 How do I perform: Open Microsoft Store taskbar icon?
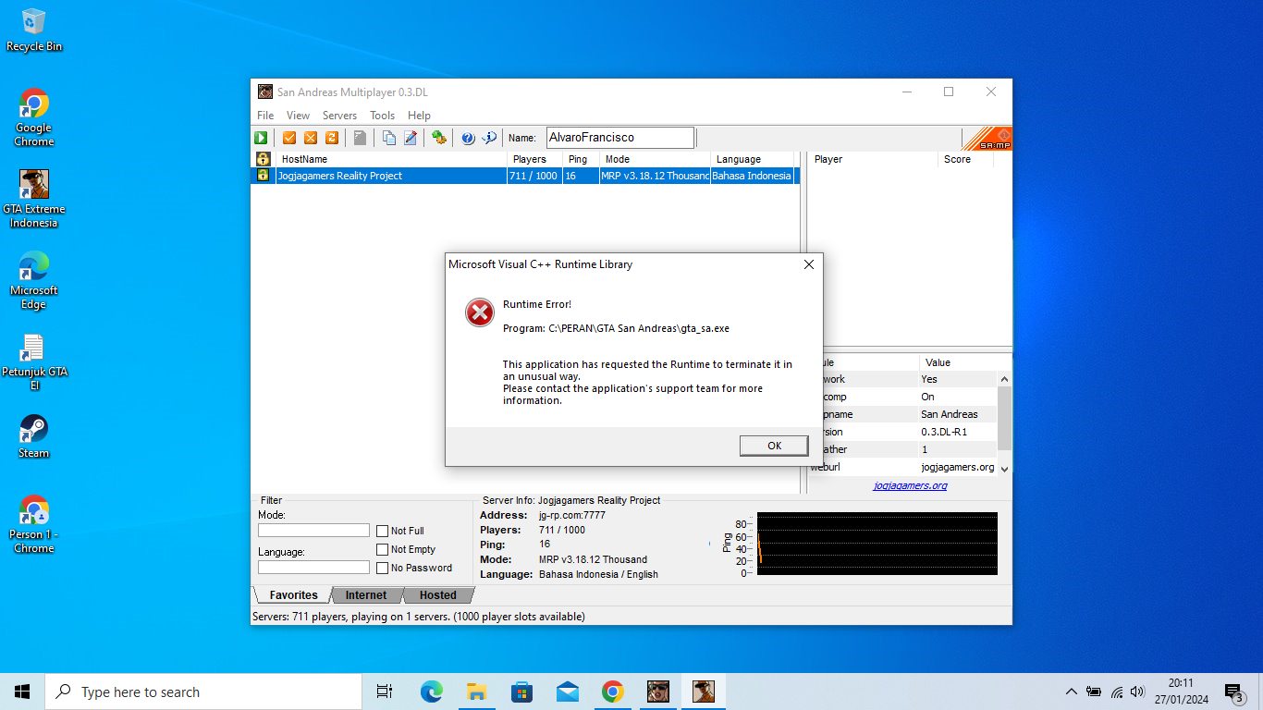[521, 692]
